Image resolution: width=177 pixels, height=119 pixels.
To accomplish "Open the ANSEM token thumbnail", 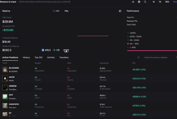I will pyautogui.click(x=5, y=88).
